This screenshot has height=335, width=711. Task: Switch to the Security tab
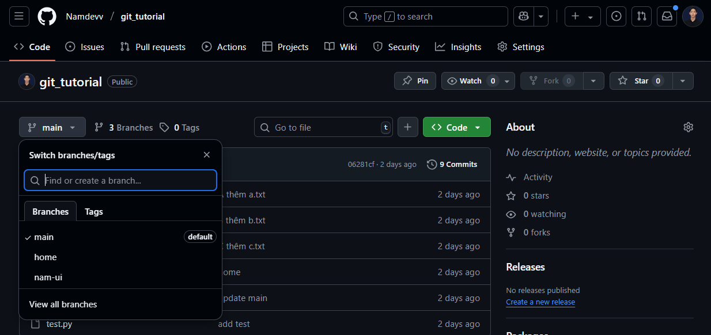pyautogui.click(x=396, y=47)
